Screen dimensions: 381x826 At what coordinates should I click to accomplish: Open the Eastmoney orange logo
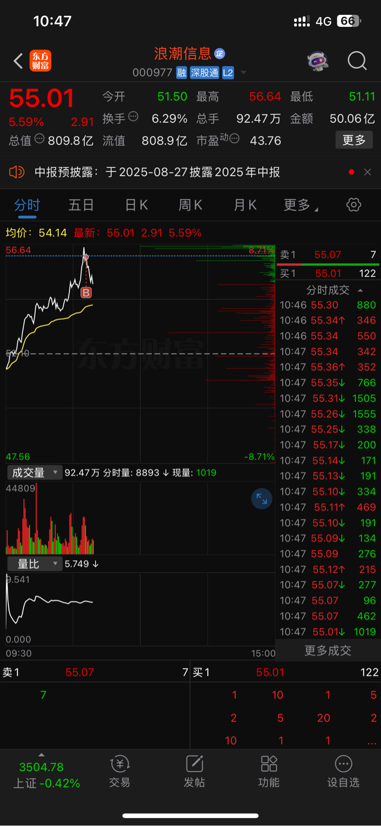(40, 61)
